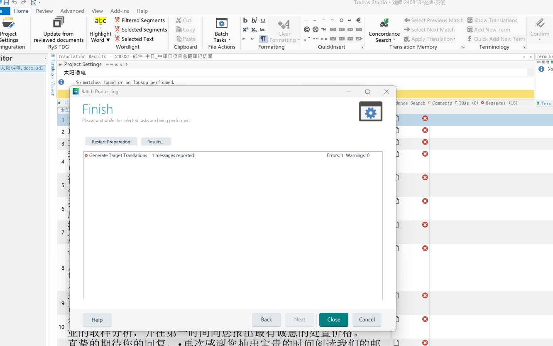Switch to the Advanced ribbon tab
The width and height of the screenshot is (553, 346).
coord(72,11)
